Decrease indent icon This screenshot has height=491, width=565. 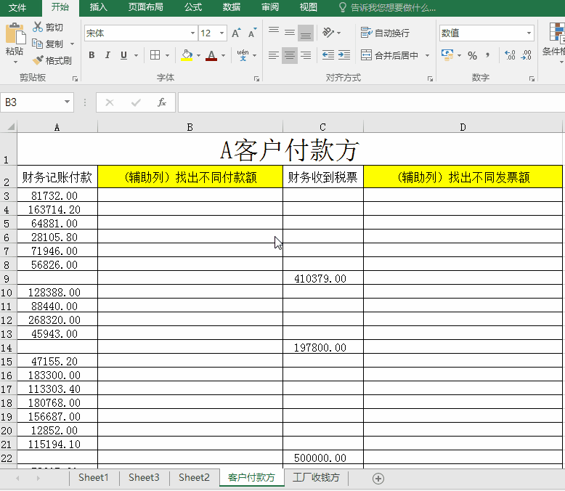[x=328, y=54]
